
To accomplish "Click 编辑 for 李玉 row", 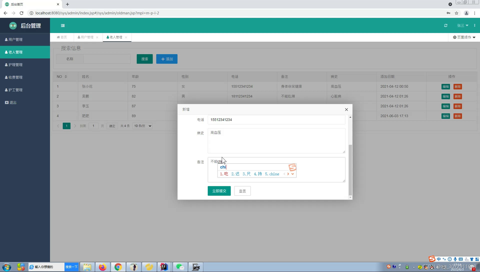I will tap(446, 106).
